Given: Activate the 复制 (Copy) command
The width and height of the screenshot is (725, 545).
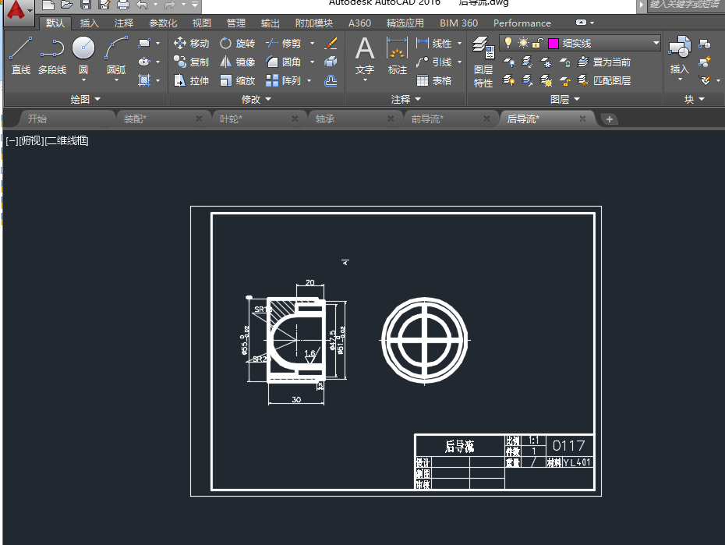Looking at the screenshot, I should point(192,62).
